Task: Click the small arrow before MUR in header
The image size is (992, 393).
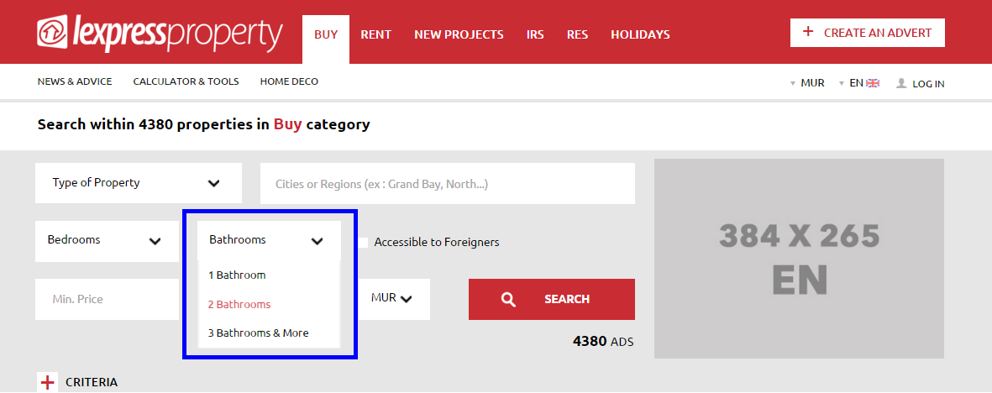Action: (x=793, y=83)
